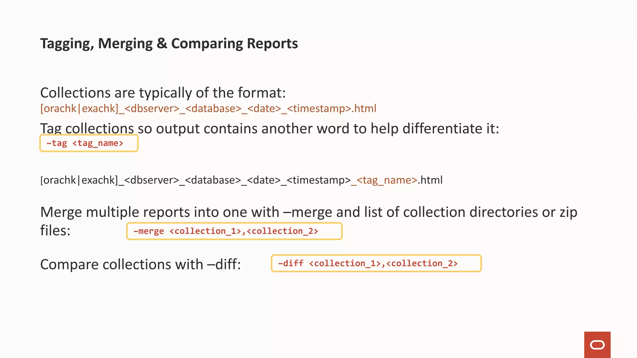
Task: Click the Compare collections with –diff text
Action: pyautogui.click(x=140, y=264)
